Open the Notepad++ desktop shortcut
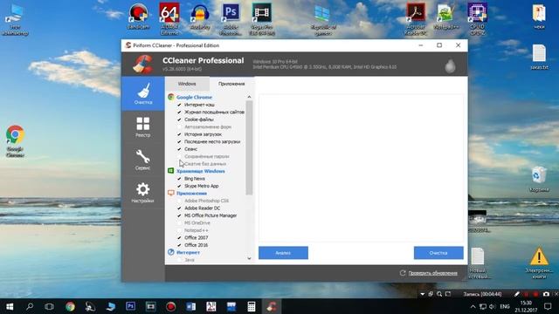This screenshot has height=314, width=559. point(446,17)
